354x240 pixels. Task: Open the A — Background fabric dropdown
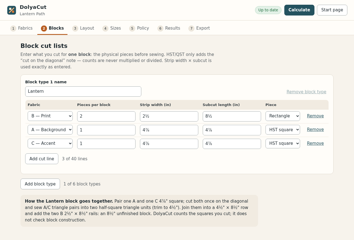pyautogui.click(x=50, y=130)
